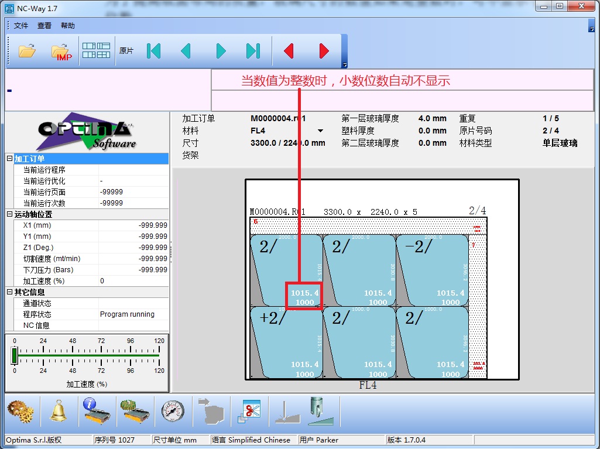Click the open folder icon
Viewport: 600px width, 449px height.
[27, 52]
